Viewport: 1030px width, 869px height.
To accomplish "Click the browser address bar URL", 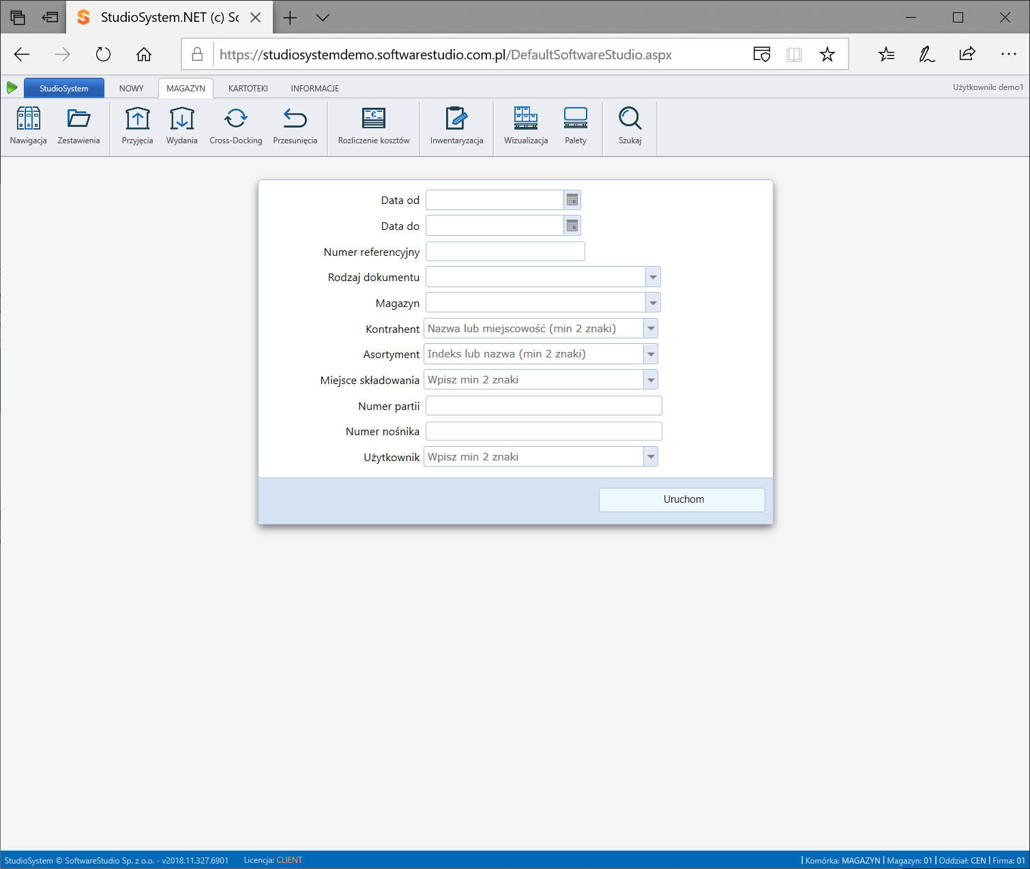I will coord(445,55).
